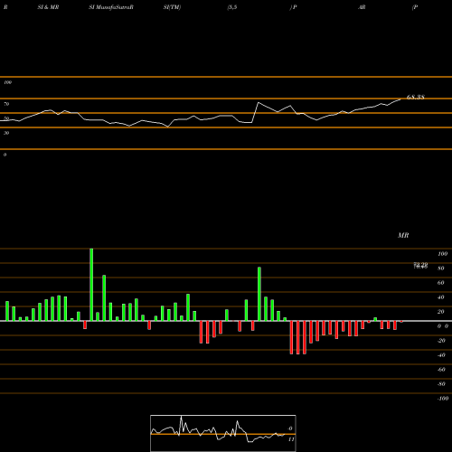452x452 pixels.
Task: Click the overlapping value label above 80
Action: coord(420,265)
